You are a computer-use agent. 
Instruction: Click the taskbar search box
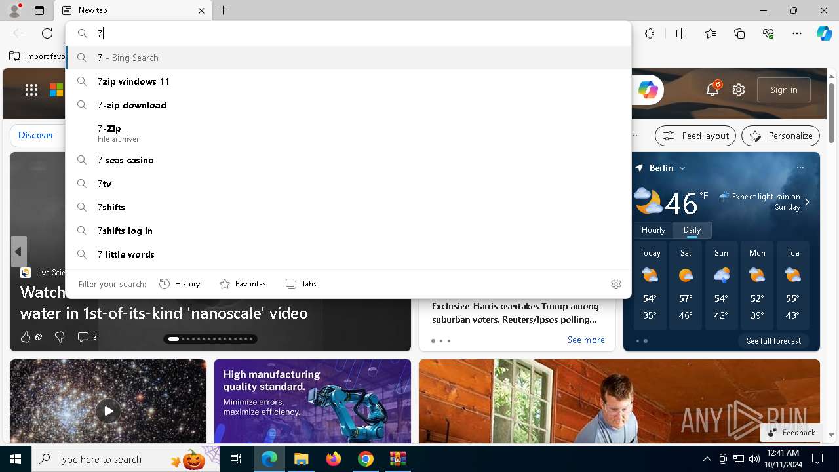126,459
